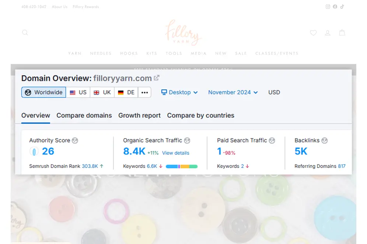
Task: Click Referring Domains 817 value
Action: point(342,166)
